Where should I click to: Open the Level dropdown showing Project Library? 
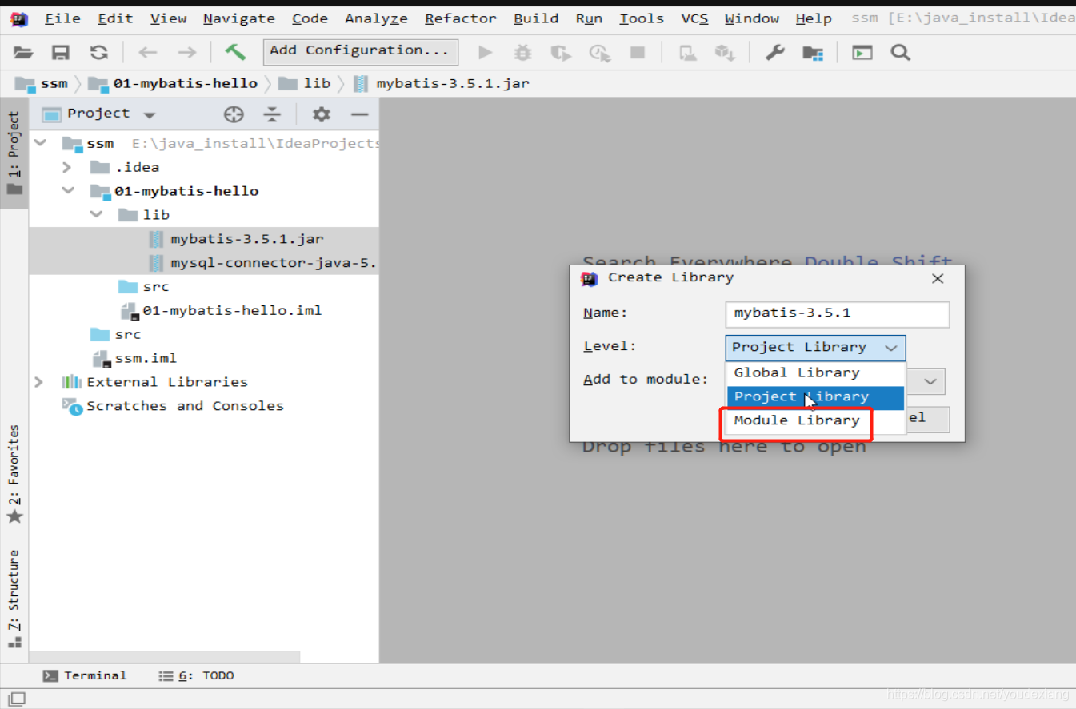tap(814, 348)
